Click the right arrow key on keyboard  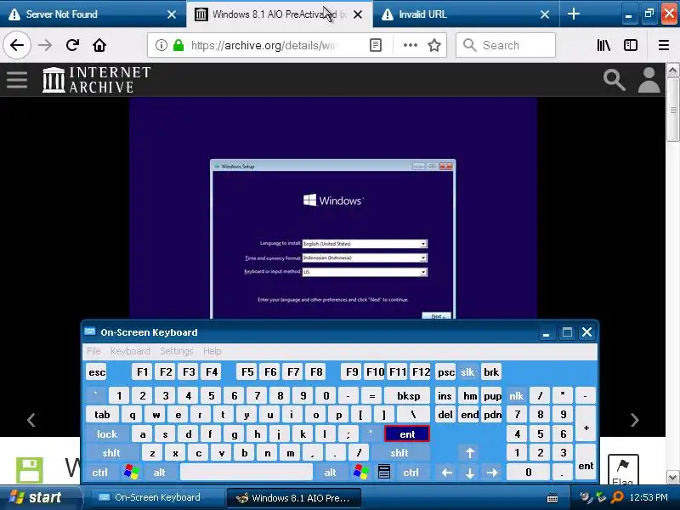(492, 472)
